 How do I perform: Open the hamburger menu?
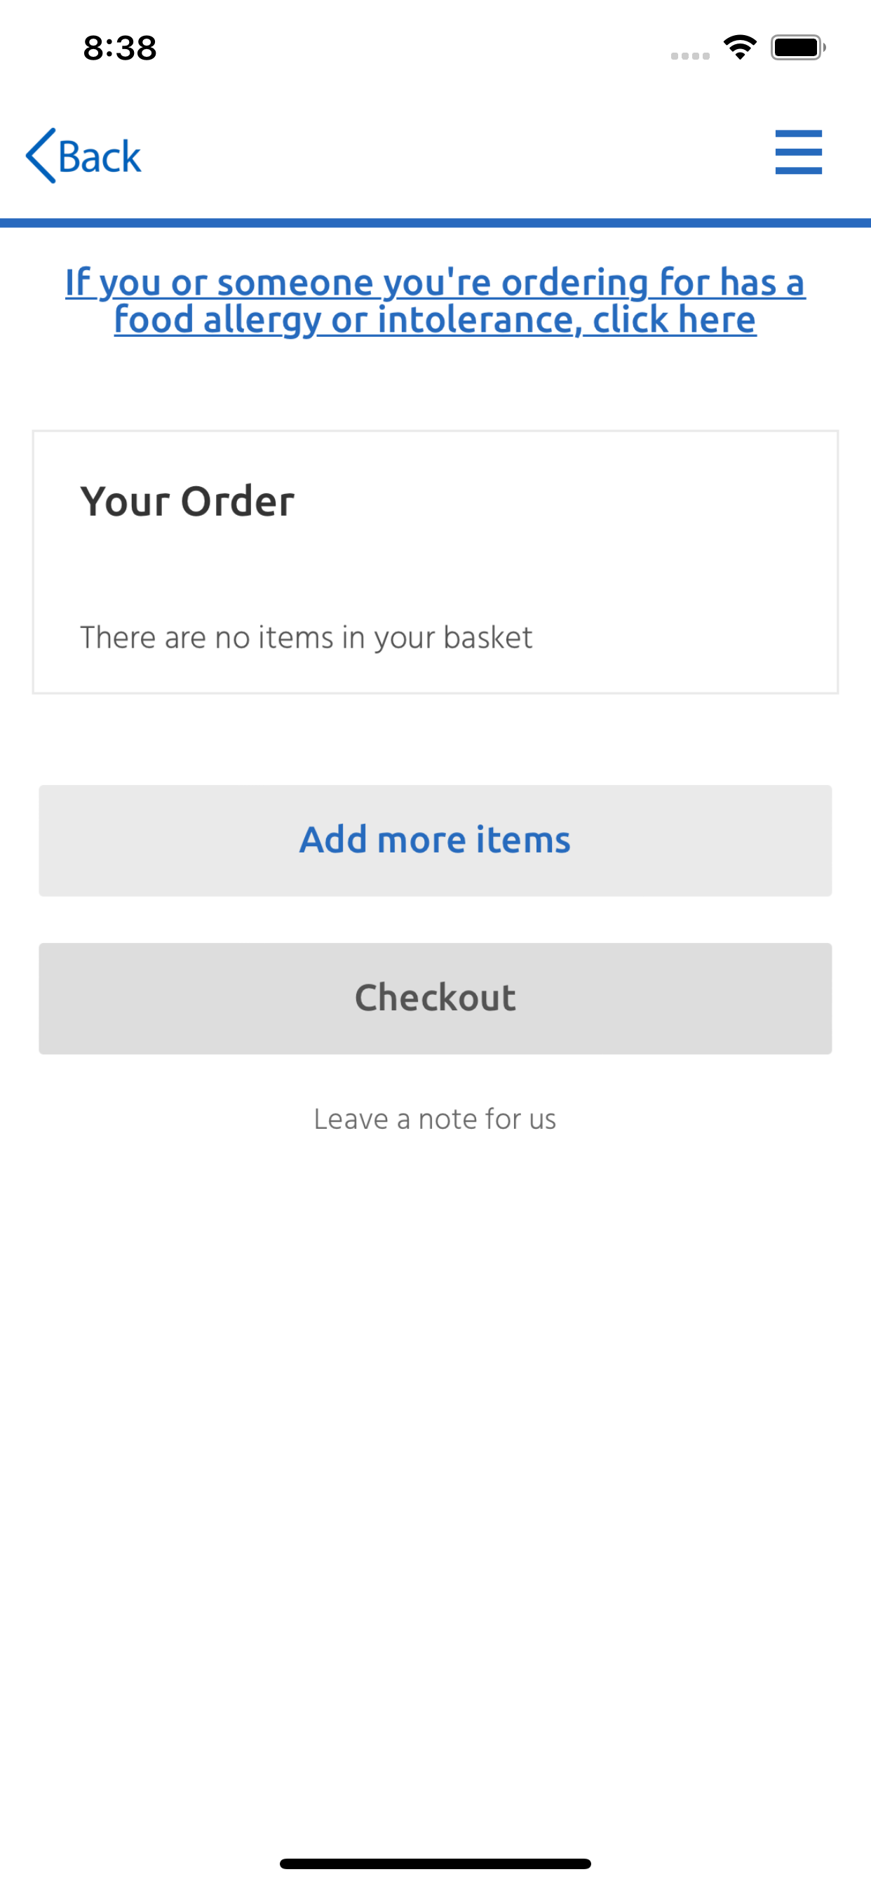(799, 152)
